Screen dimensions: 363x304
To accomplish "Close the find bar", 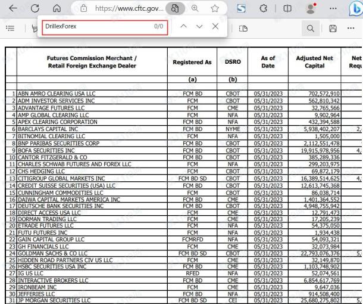I will click(215, 26).
